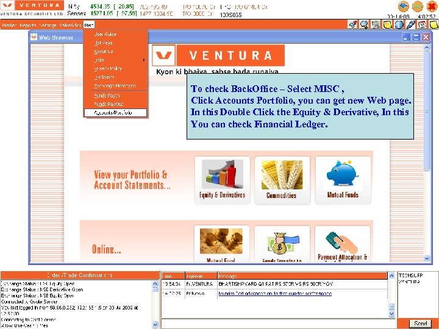Image resolution: width=439 pixels, height=329 pixels.
Task: Select Hot Keys menu entry
Action: 115,43
